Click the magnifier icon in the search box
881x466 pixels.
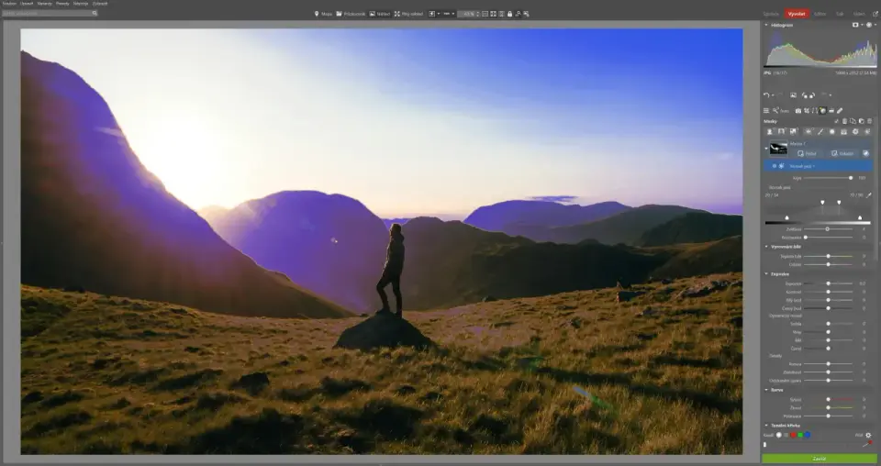point(94,14)
